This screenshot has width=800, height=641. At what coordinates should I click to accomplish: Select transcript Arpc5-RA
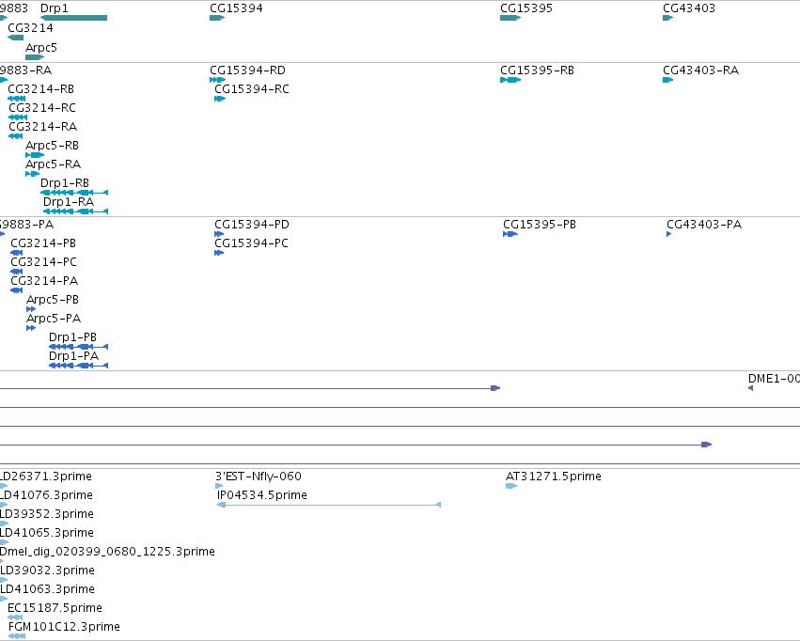pos(53,164)
